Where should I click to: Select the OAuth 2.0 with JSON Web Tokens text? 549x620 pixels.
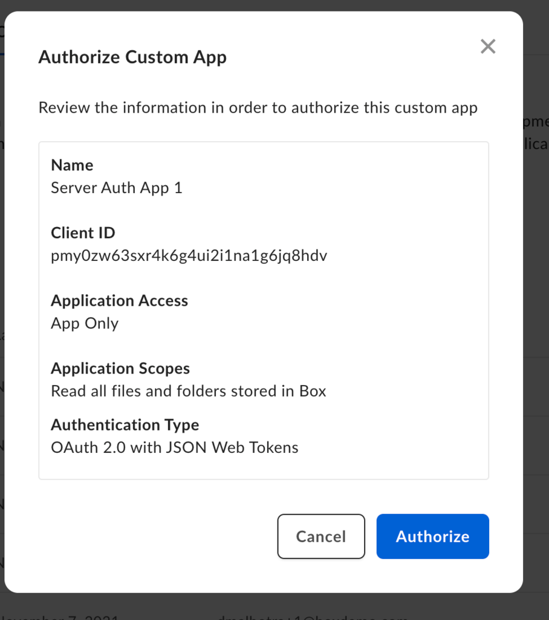[x=175, y=447]
